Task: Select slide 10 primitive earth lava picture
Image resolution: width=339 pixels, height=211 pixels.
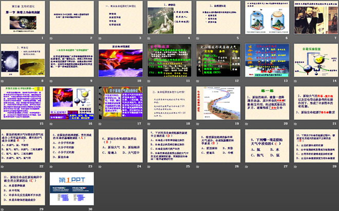Action: click(x=121, y=60)
